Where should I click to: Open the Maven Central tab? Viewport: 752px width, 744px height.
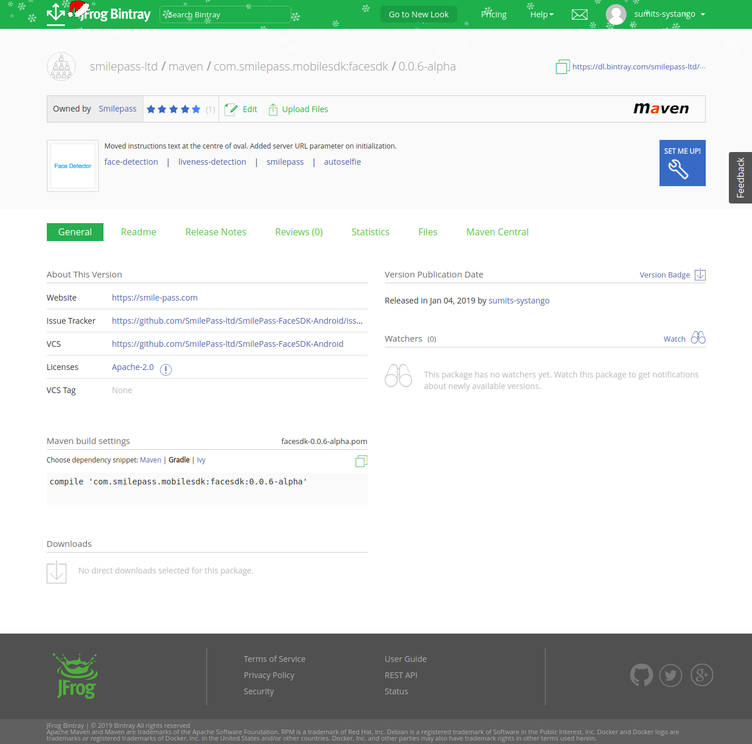tap(498, 232)
